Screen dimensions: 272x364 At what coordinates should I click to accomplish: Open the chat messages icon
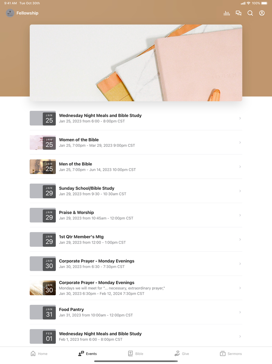239,13
